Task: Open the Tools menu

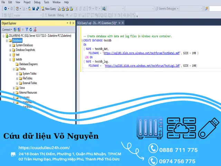Action: coord(46,2)
